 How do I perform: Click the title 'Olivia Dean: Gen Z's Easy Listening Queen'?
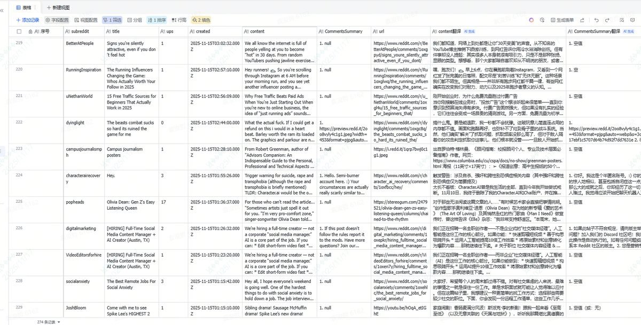pyautogui.click(x=131, y=205)
